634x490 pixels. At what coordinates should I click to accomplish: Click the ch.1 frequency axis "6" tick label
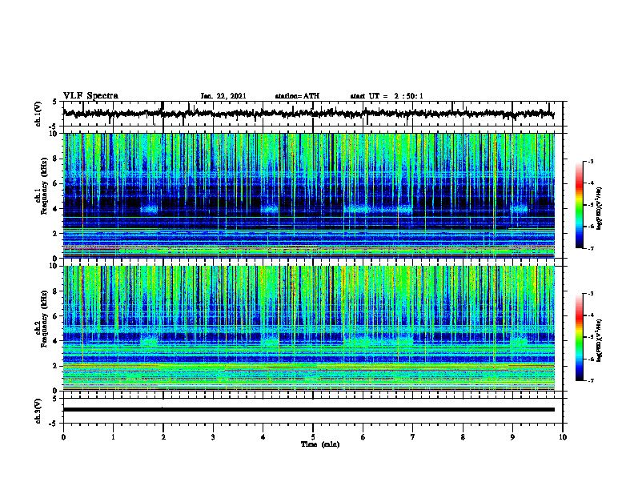click(x=56, y=183)
